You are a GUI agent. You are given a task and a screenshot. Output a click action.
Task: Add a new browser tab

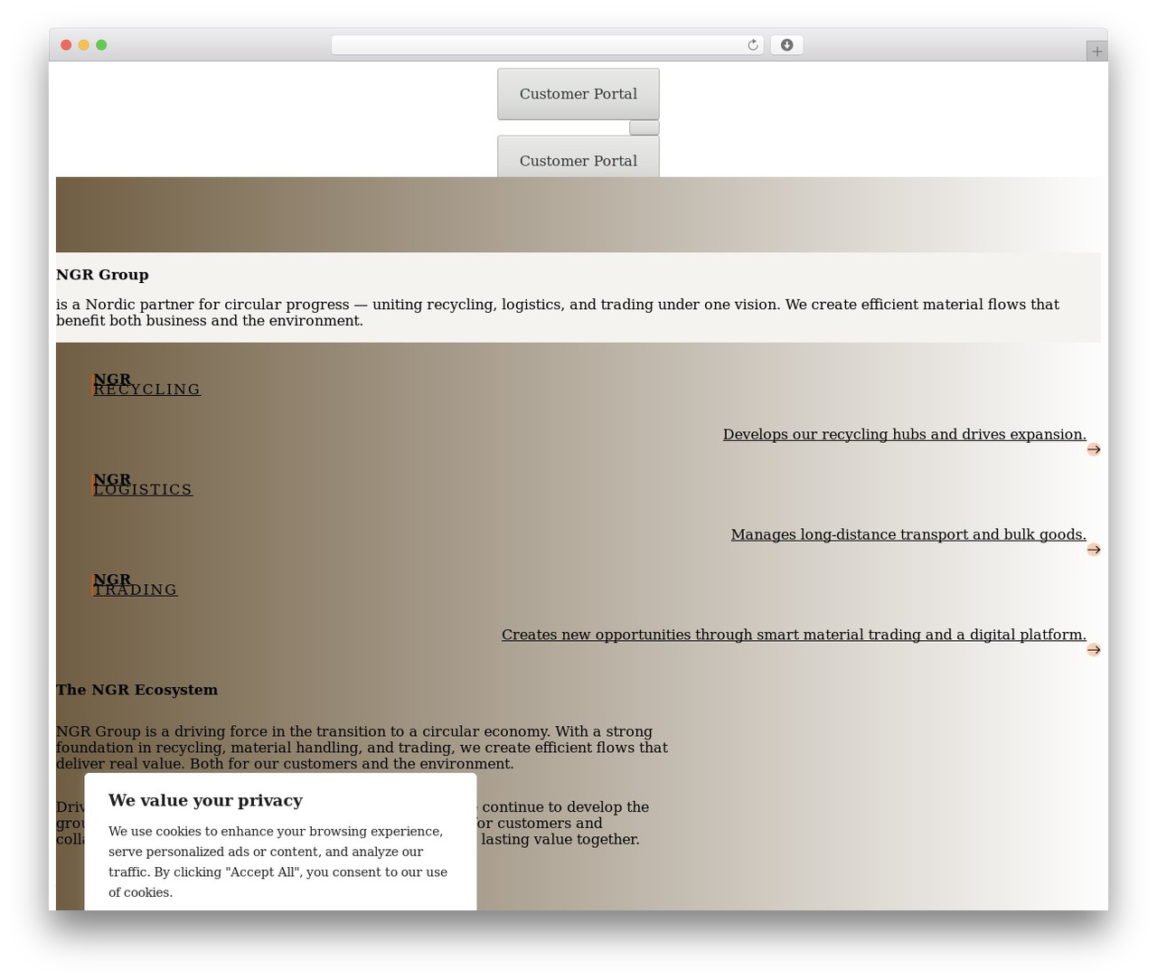[1096, 52]
